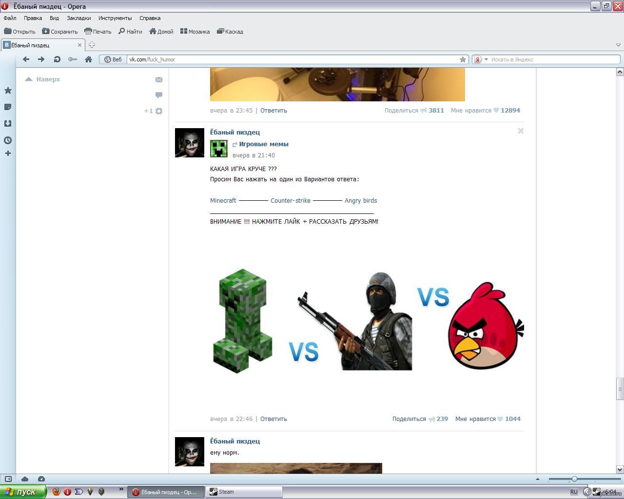624x499 pixels.
Task: Open the Downloads panel in the sidebar
Action: [8, 124]
